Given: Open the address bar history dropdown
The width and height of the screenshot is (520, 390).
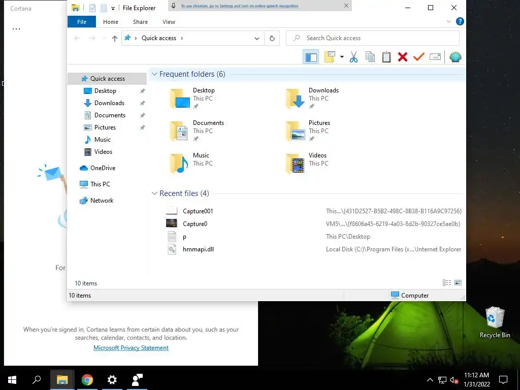Looking at the screenshot, I should coord(256,39).
